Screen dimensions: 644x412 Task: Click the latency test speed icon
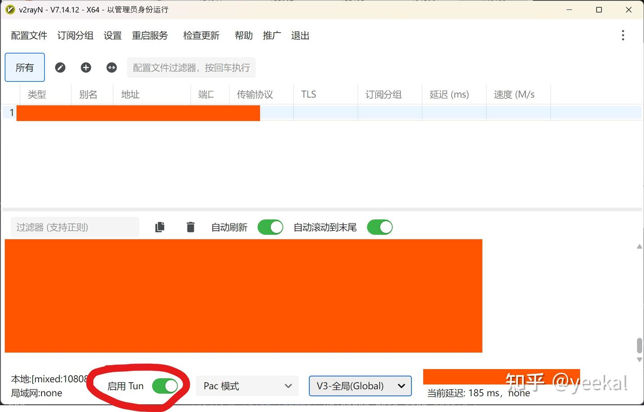click(111, 67)
